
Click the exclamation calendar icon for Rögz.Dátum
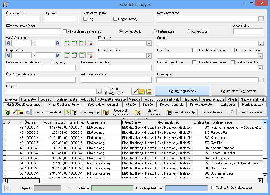click(x=82, y=55)
